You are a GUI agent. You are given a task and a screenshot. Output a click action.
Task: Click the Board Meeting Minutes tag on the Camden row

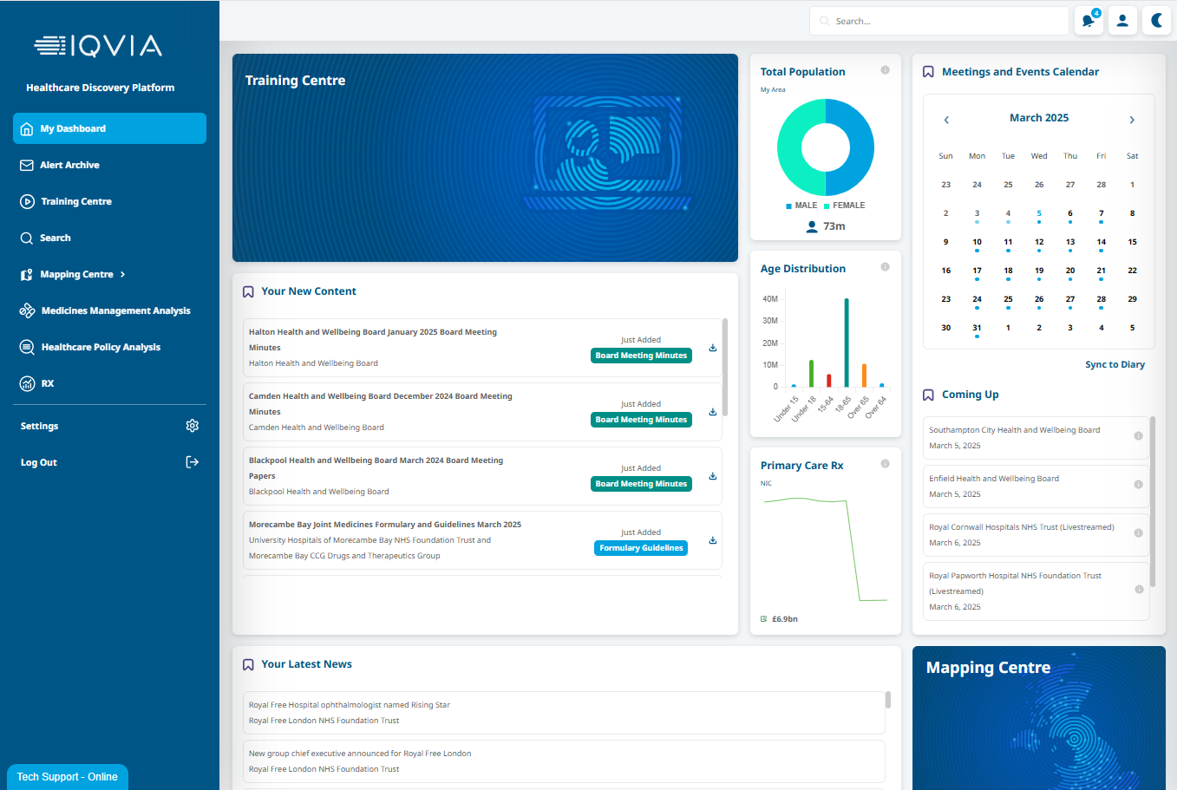pos(641,420)
